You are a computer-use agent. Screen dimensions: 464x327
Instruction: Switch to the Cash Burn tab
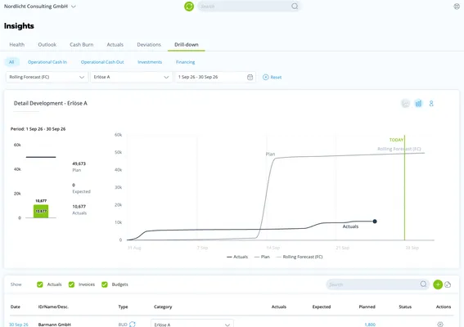click(81, 45)
